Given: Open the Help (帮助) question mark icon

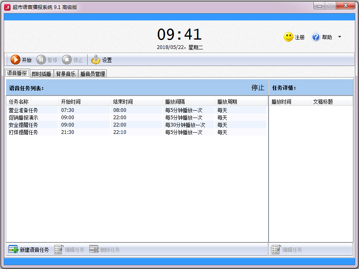Looking at the screenshot, I should pos(315,37).
